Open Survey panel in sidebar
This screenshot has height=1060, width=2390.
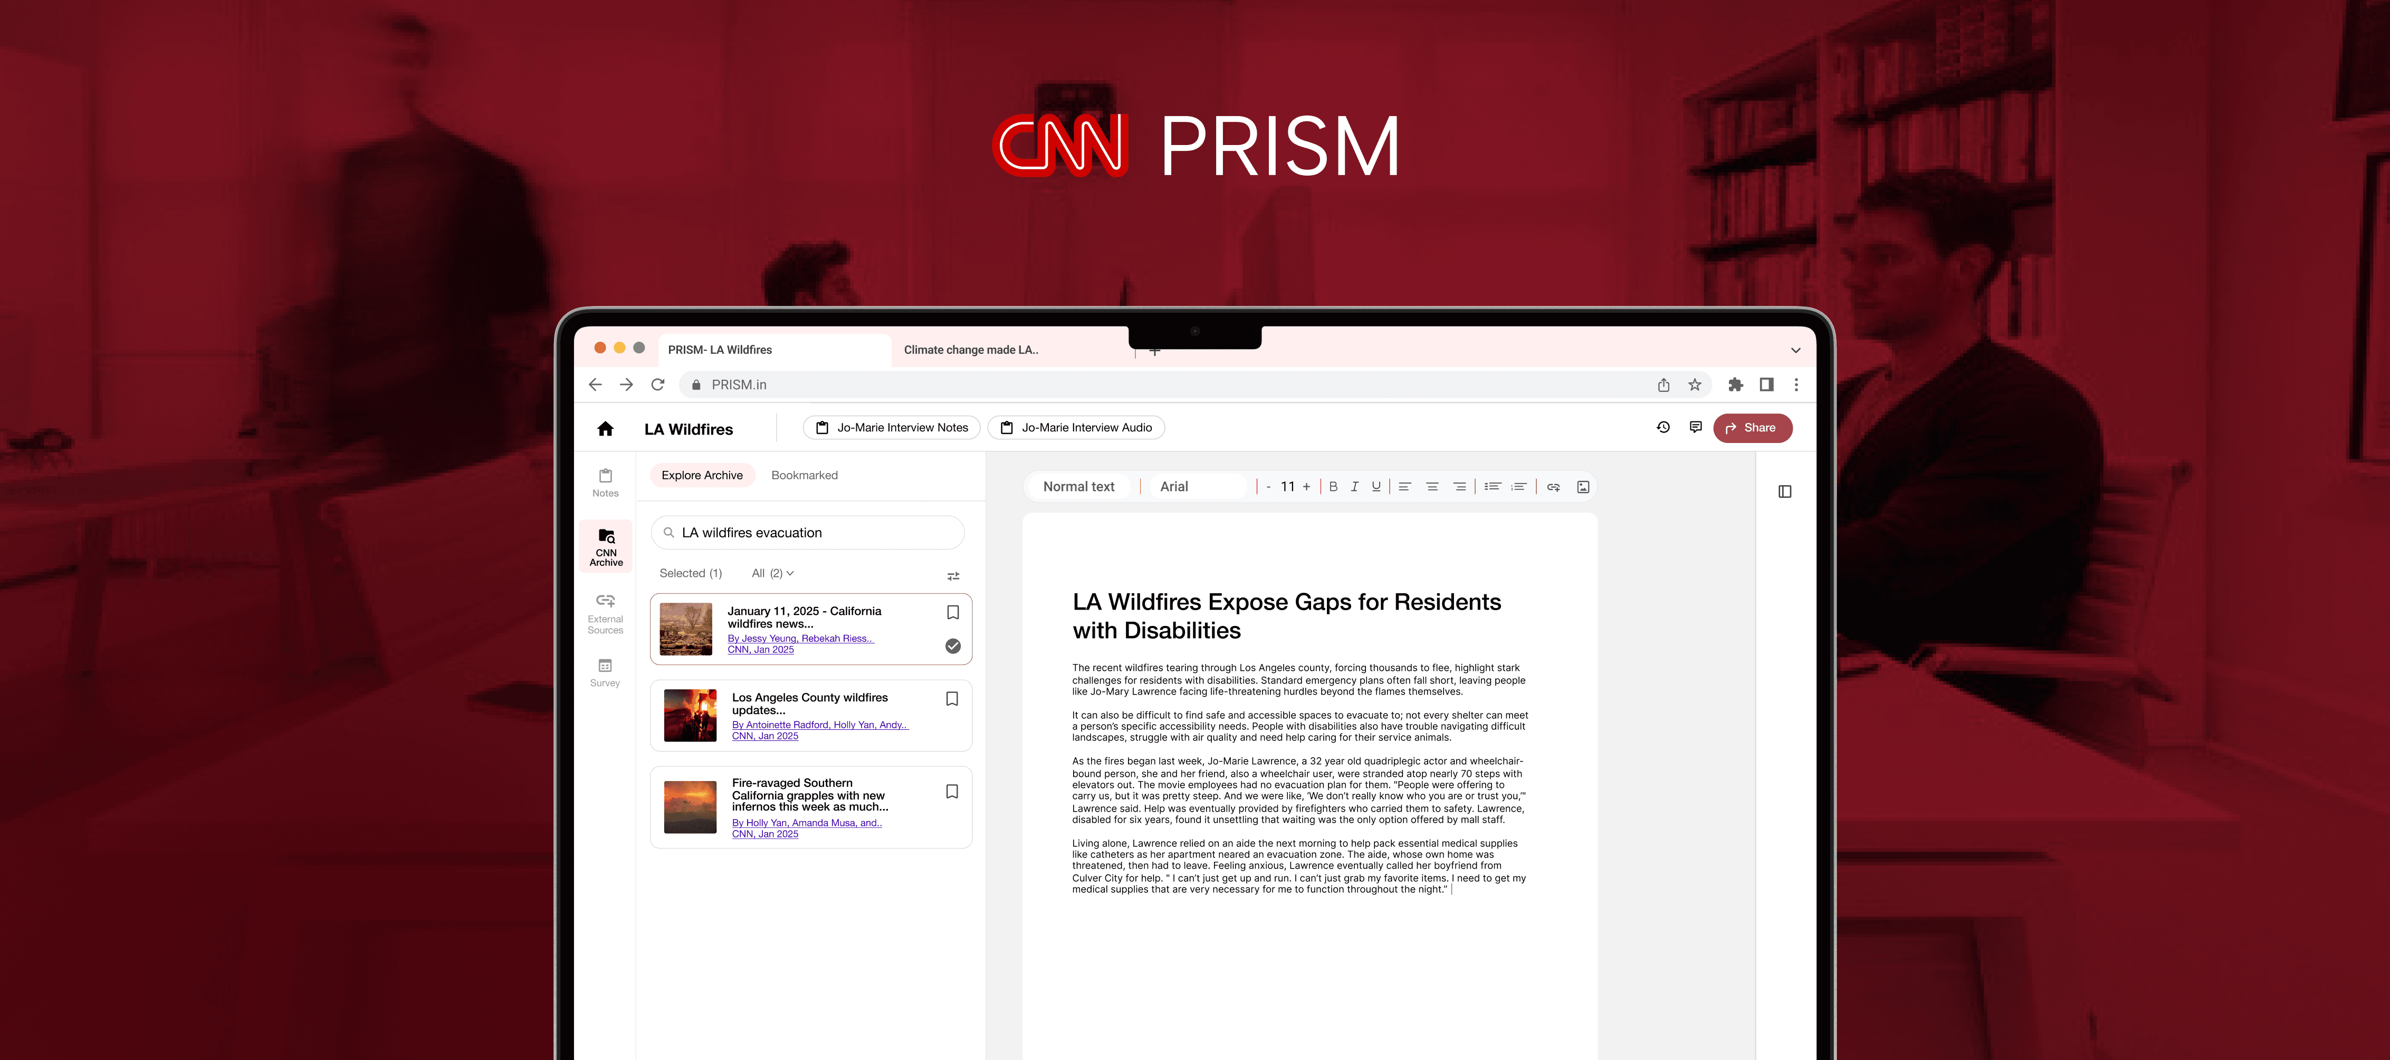coord(605,672)
